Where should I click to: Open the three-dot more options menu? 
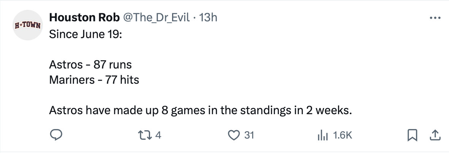435,18
